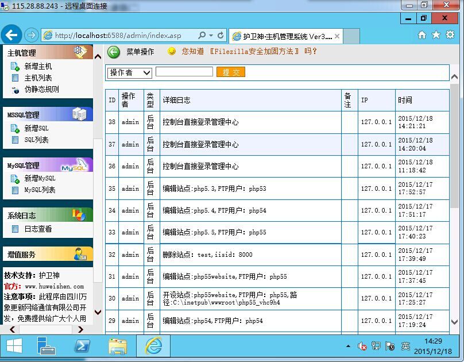The height and width of the screenshot is (362, 464).
Task: Click the IE browser back button
Action: tap(12, 35)
